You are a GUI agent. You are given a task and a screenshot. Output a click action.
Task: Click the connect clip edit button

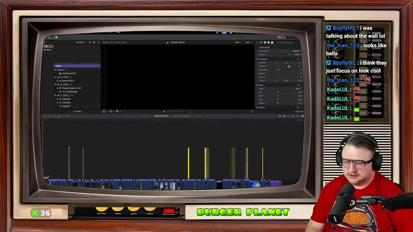point(45,116)
